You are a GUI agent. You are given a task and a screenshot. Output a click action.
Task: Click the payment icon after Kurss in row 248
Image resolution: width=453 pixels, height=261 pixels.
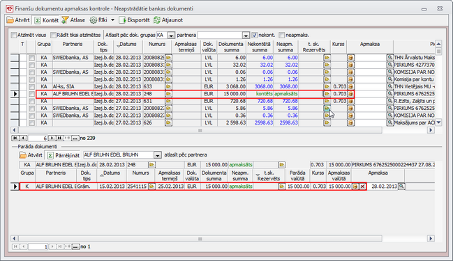(350, 94)
